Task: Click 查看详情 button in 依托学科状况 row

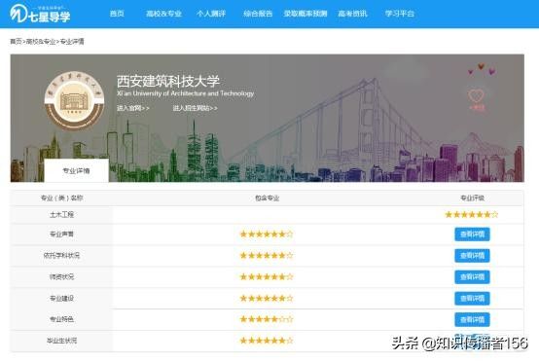Action: (472, 256)
